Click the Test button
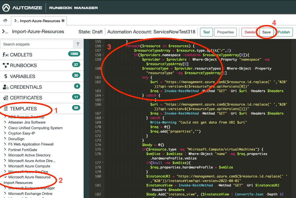Image resolution: width=296 pixels, height=198 pixels. coord(206,32)
